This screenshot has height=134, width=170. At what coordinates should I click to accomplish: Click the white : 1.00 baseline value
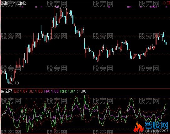point(82,91)
